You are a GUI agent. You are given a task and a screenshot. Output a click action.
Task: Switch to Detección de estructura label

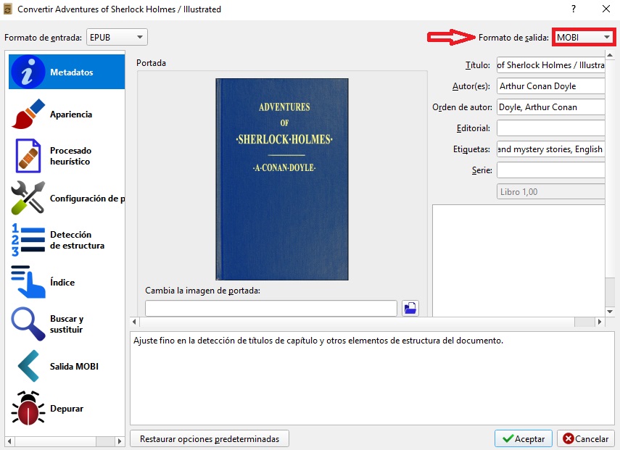(77, 240)
